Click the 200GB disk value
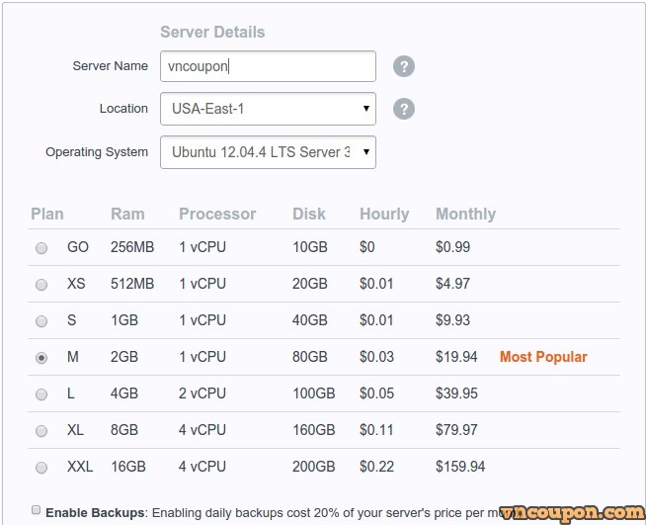The image size is (646, 525). (x=313, y=467)
